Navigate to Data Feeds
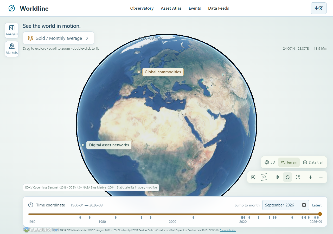333x234 pixels. tap(219, 8)
